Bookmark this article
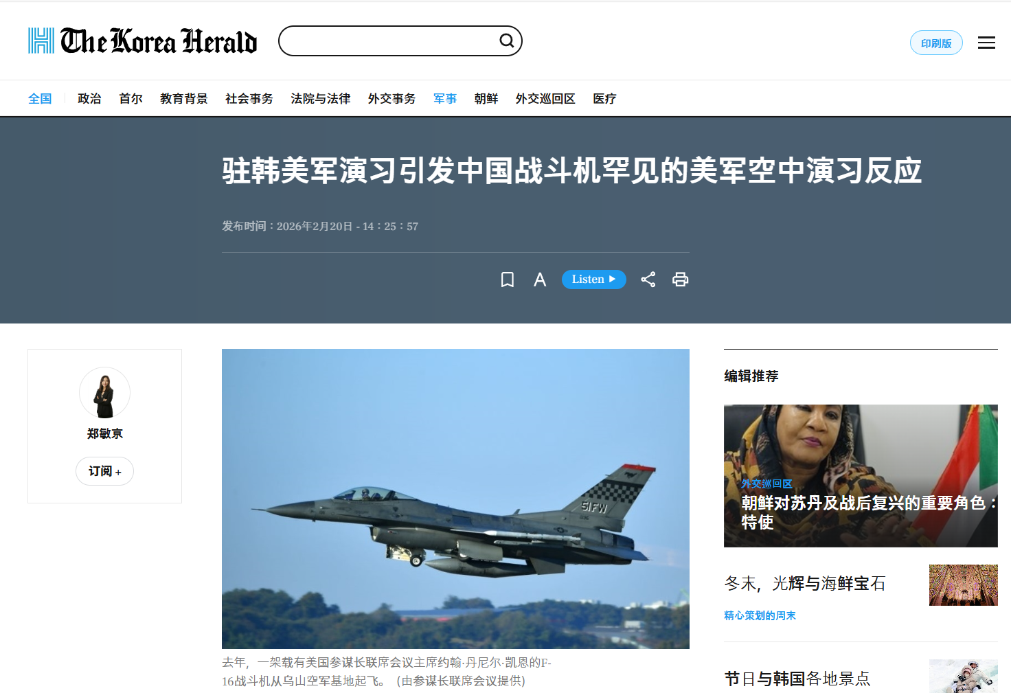Screen dimensions: 1011x693 click(508, 280)
